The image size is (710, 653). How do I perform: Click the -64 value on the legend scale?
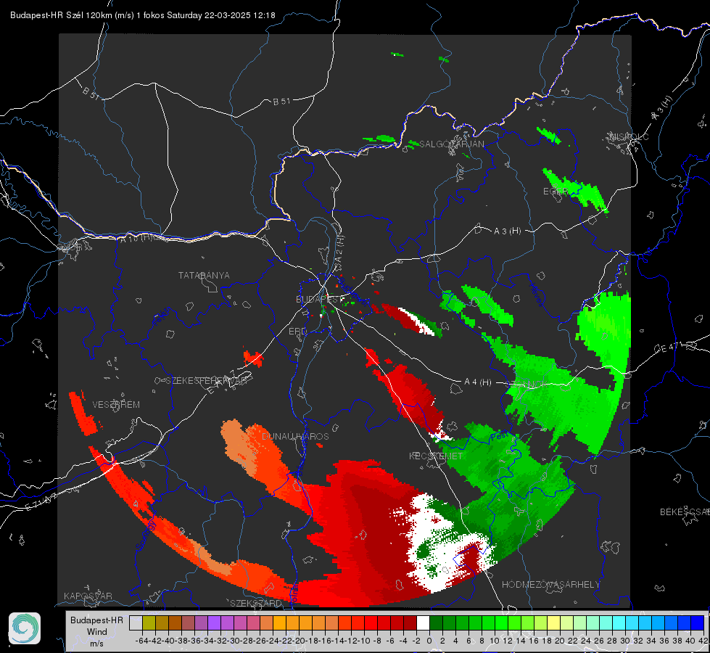point(141,641)
